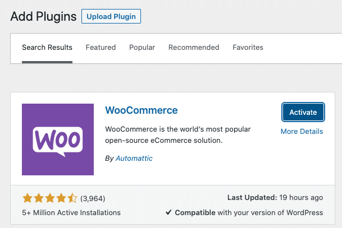Image resolution: width=342 pixels, height=228 pixels.
Task: Click the purple Woo plugin logo
Action: (x=58, y=139)
